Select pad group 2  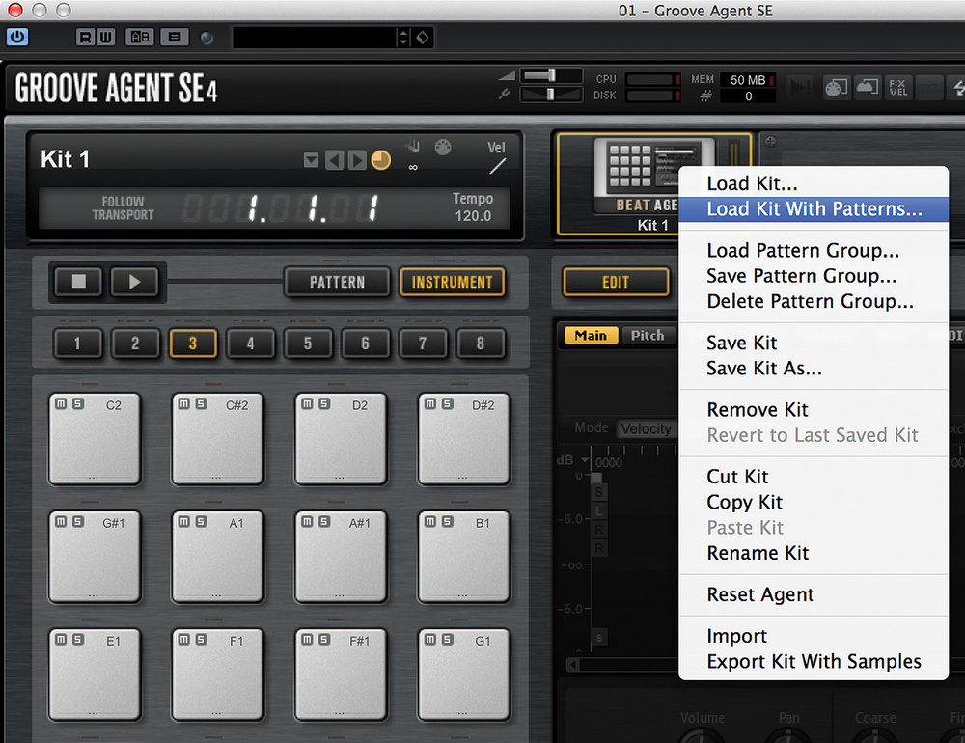click(135, 344)
